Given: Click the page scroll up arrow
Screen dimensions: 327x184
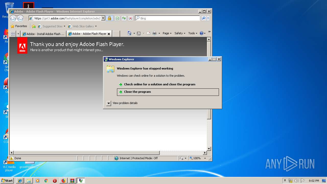Looking at the screenshot, I should pyautogui.click(x=209, y=39).
